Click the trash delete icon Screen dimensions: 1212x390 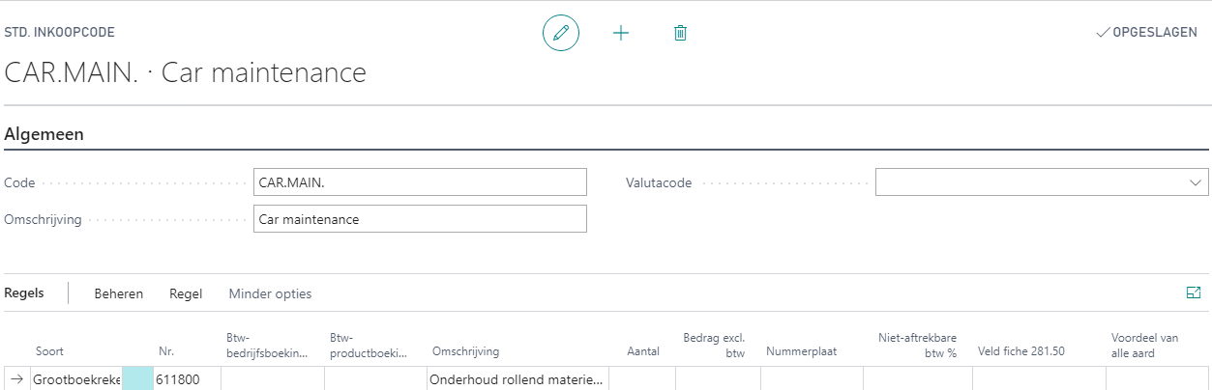tap(680, 33)
